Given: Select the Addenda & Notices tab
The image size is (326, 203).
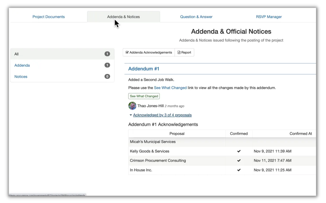Looking at the screenshot, I should (x=123, y=17).
